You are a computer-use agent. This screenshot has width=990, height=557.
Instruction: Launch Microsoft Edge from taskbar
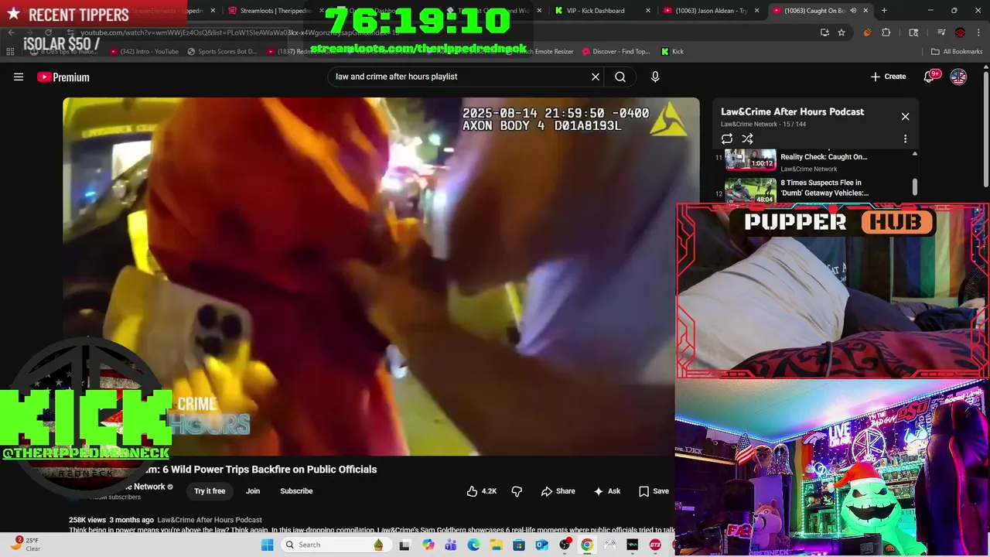[x=473, y=545]
